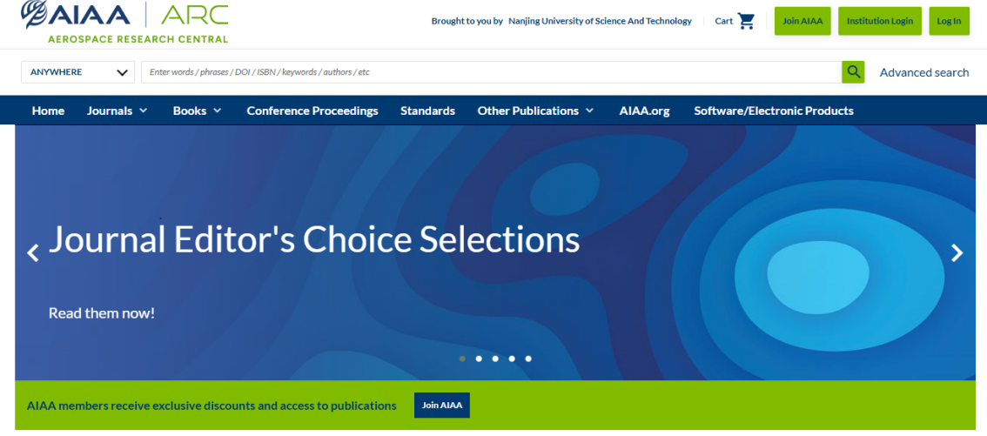Expand the ANYWHERE search scope dropdown

(x=78, y=72)
